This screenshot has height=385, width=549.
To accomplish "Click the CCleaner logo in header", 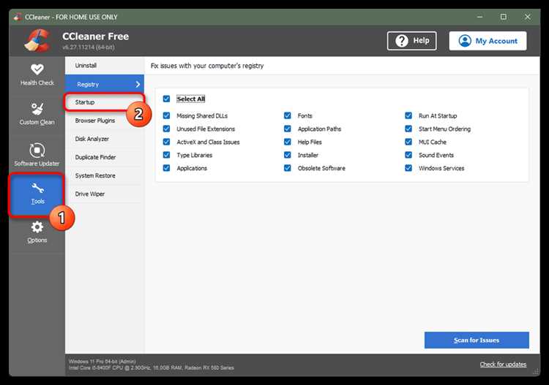I will pyautogui.click(x=37, y=40).
